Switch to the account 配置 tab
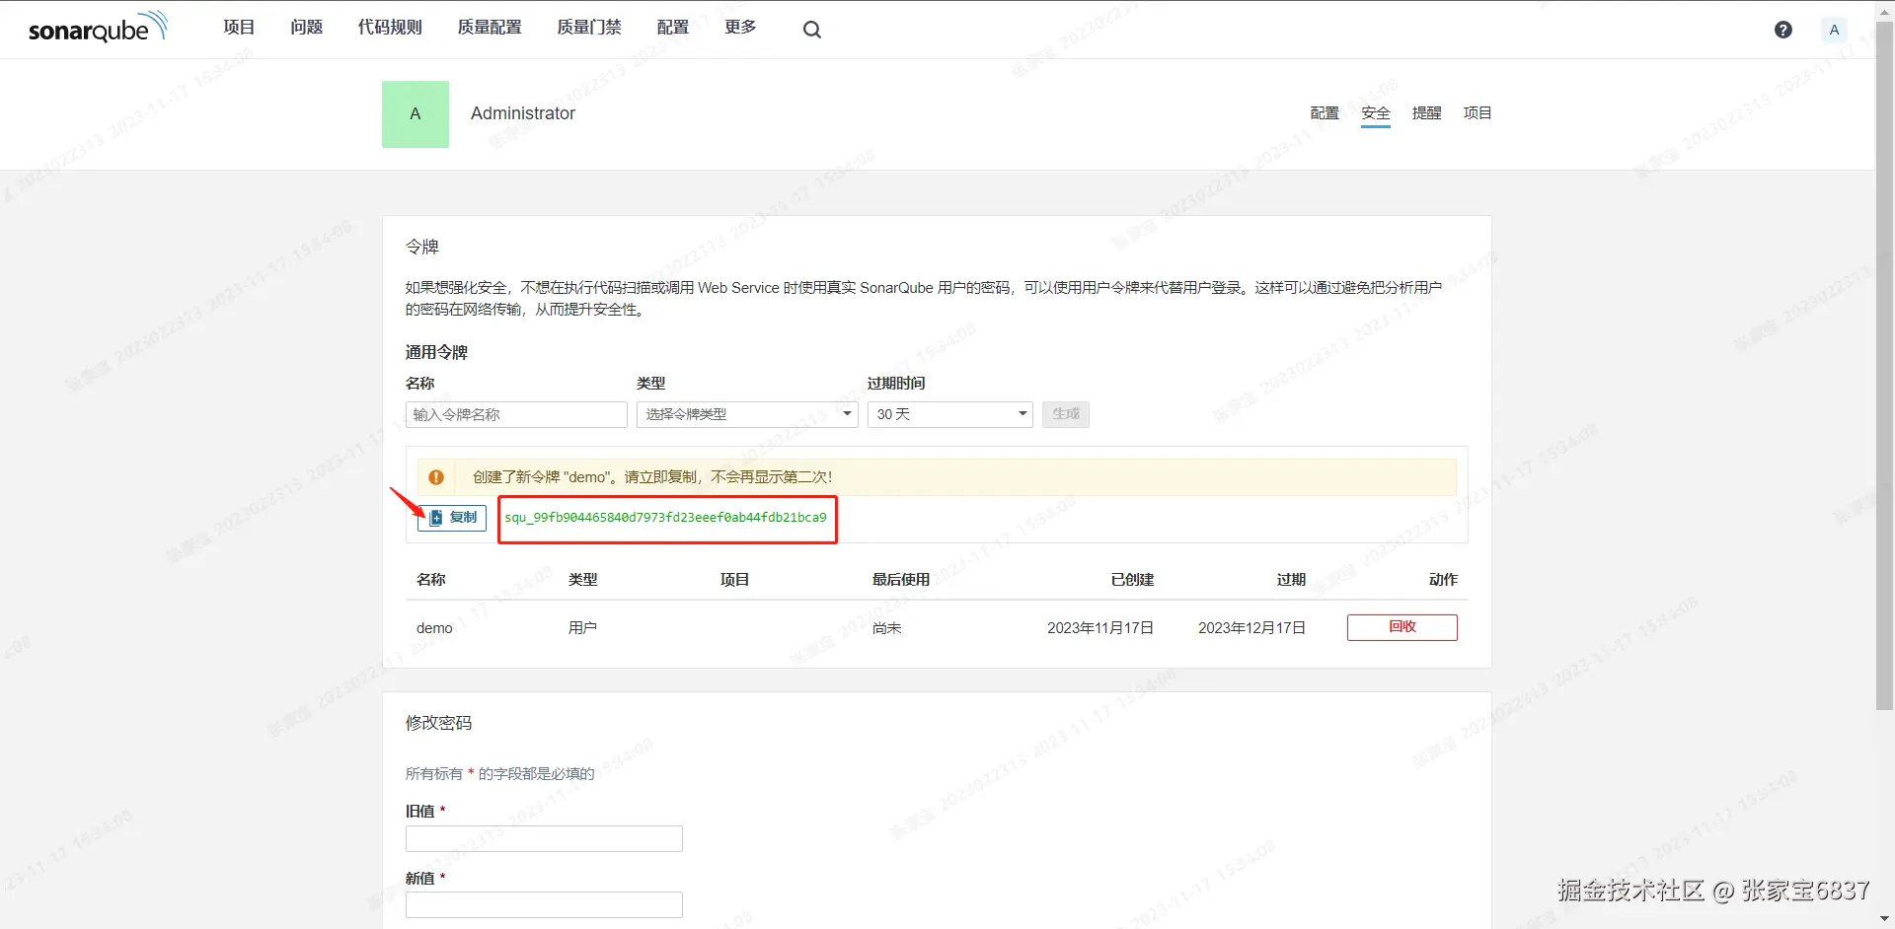This screenshot has height=929, width=1895. click(1325, 113)
